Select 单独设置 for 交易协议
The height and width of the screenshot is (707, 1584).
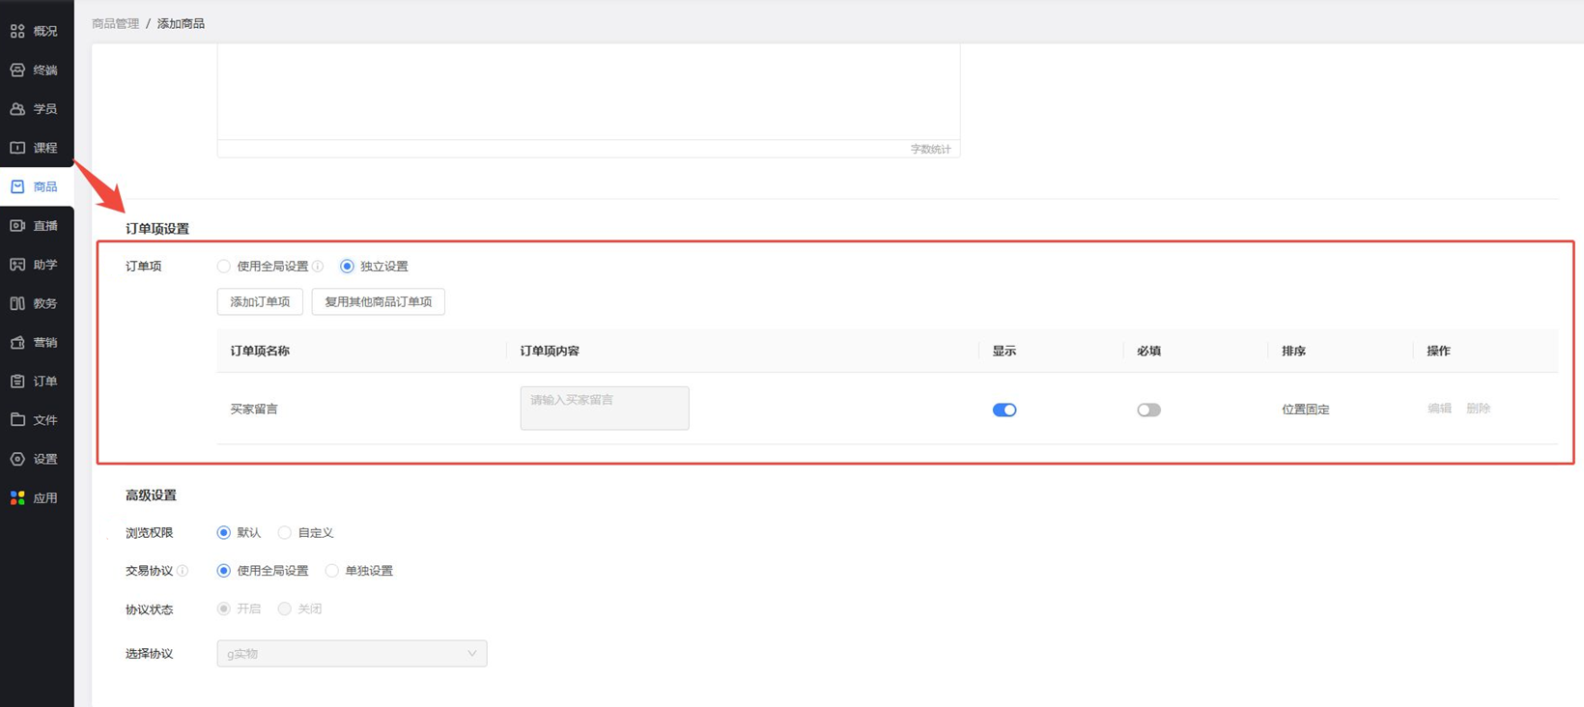[x=332, y=571]
